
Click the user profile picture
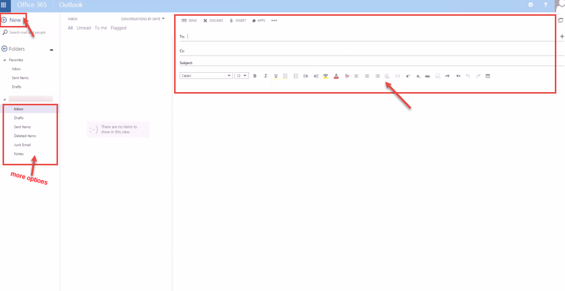pos(560,5)
